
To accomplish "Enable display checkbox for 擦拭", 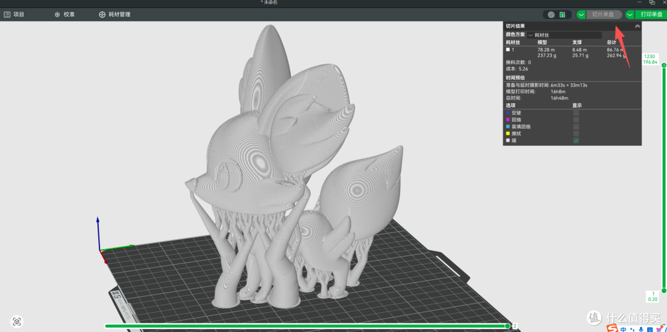I will (576, 134).
